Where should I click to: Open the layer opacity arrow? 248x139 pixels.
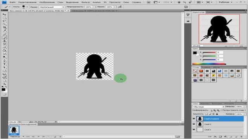pos(245,107)
